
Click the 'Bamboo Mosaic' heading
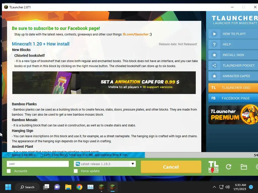point(24,120)
